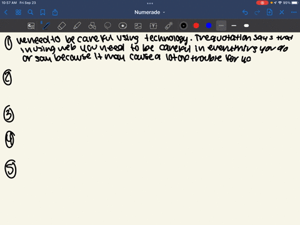Add a new page

269,12
